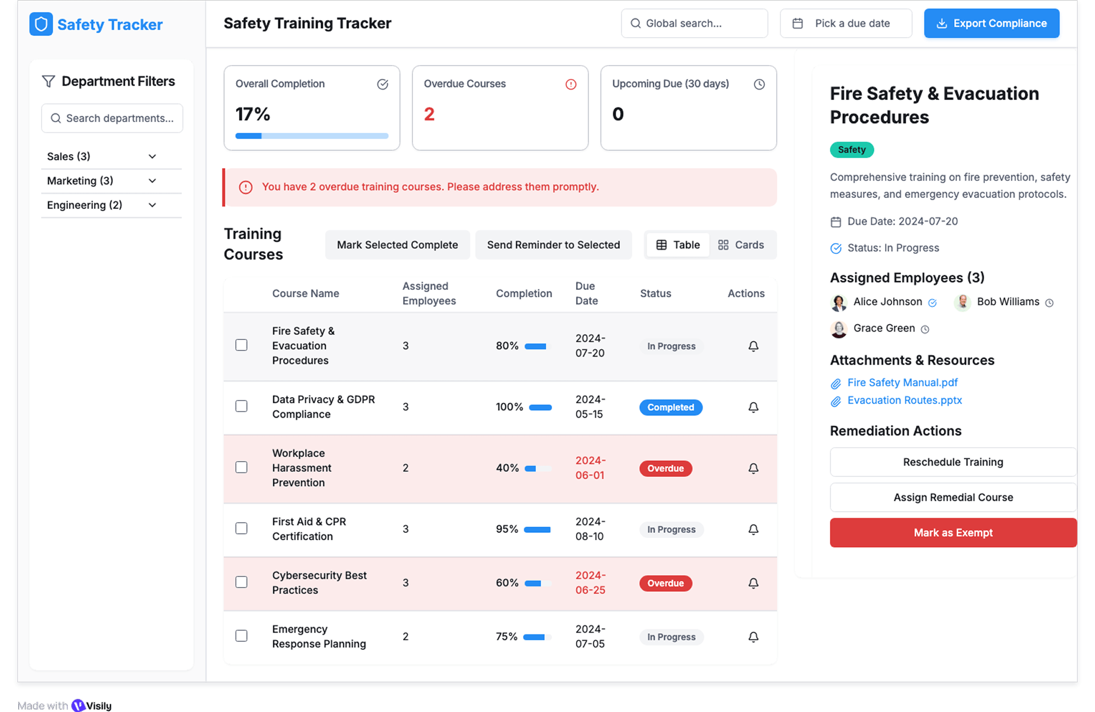The height and width of the screenshot is (712, 1095).
Task: Click the bell icon for Fire Safety course
Action: point(753,346)
